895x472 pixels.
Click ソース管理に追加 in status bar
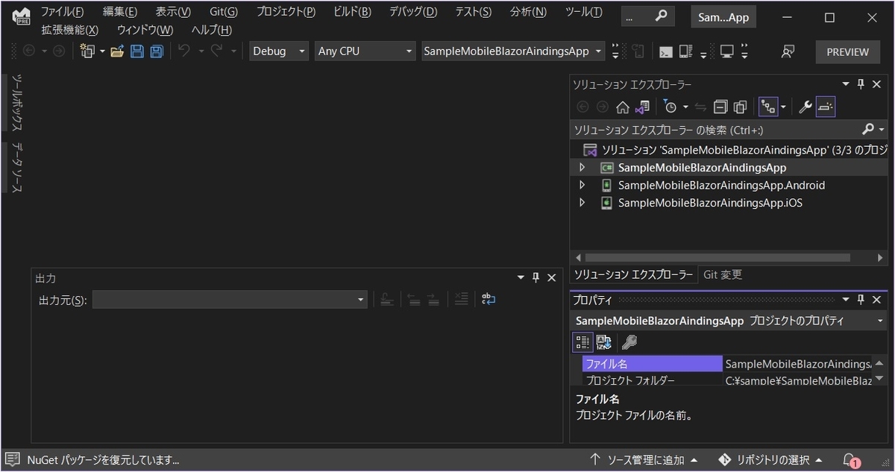click(x=644, y=459)
